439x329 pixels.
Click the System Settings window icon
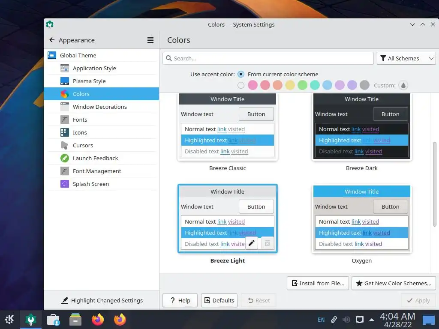[x=50, y=24]
